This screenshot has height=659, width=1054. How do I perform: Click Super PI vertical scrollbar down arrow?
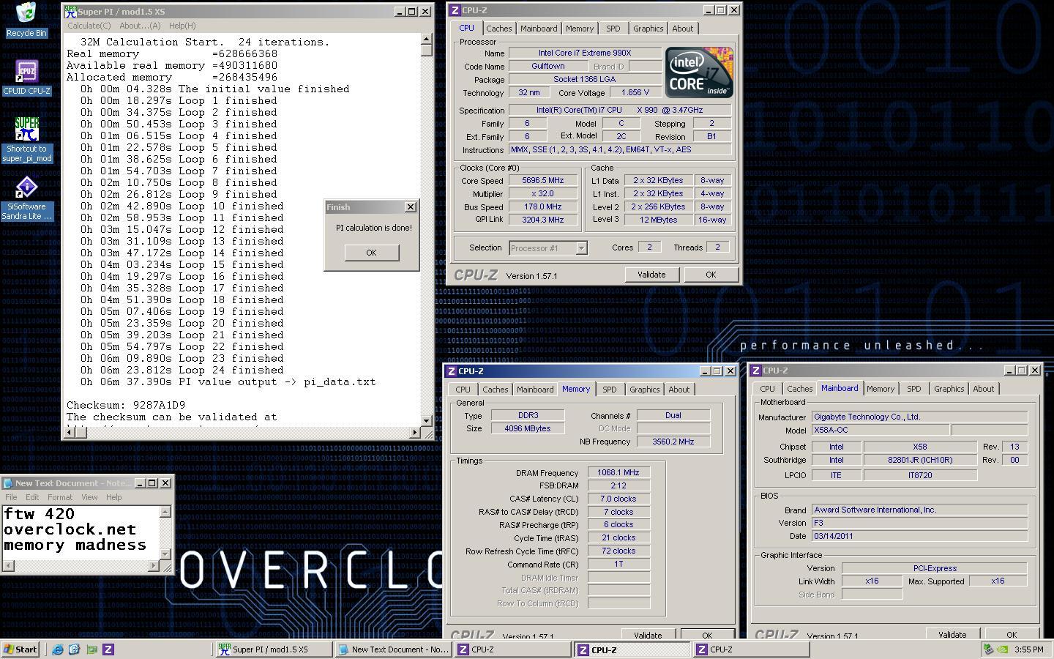[x=427, y=421]
